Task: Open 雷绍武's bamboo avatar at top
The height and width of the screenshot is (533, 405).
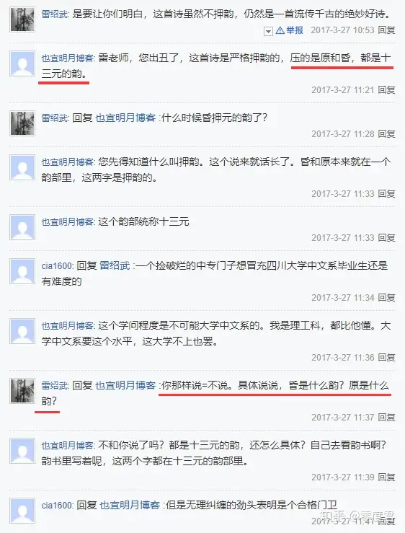Action: pyautogui.click(x=22, y=19)
